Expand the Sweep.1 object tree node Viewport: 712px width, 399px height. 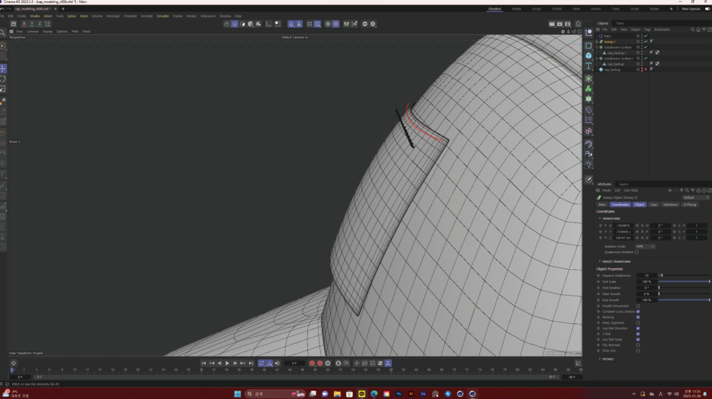[597, 42]
